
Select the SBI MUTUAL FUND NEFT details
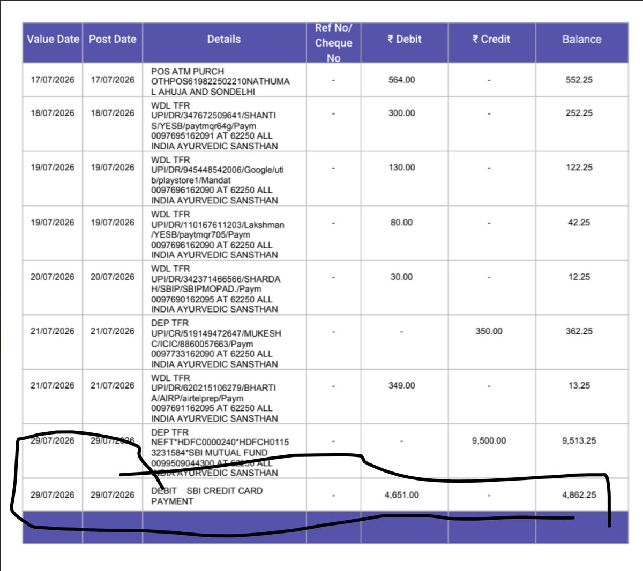[220, 453]
